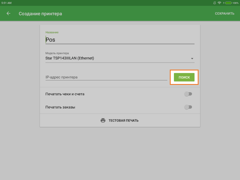240x180 pixels.
Task: Click ТЕСТОВАЯ ПЕЧАТЬ button
Action: (x=120, y=121)
